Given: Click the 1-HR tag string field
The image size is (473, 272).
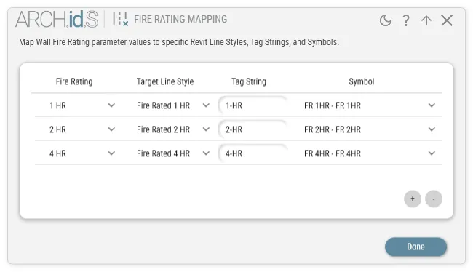Looking at the screenshot, I should 253,105.
